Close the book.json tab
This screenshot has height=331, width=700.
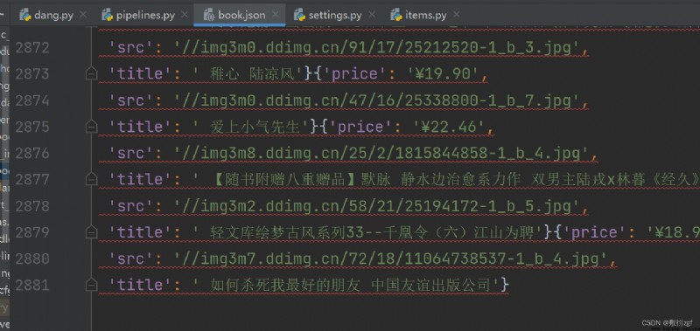coord(276,15)
